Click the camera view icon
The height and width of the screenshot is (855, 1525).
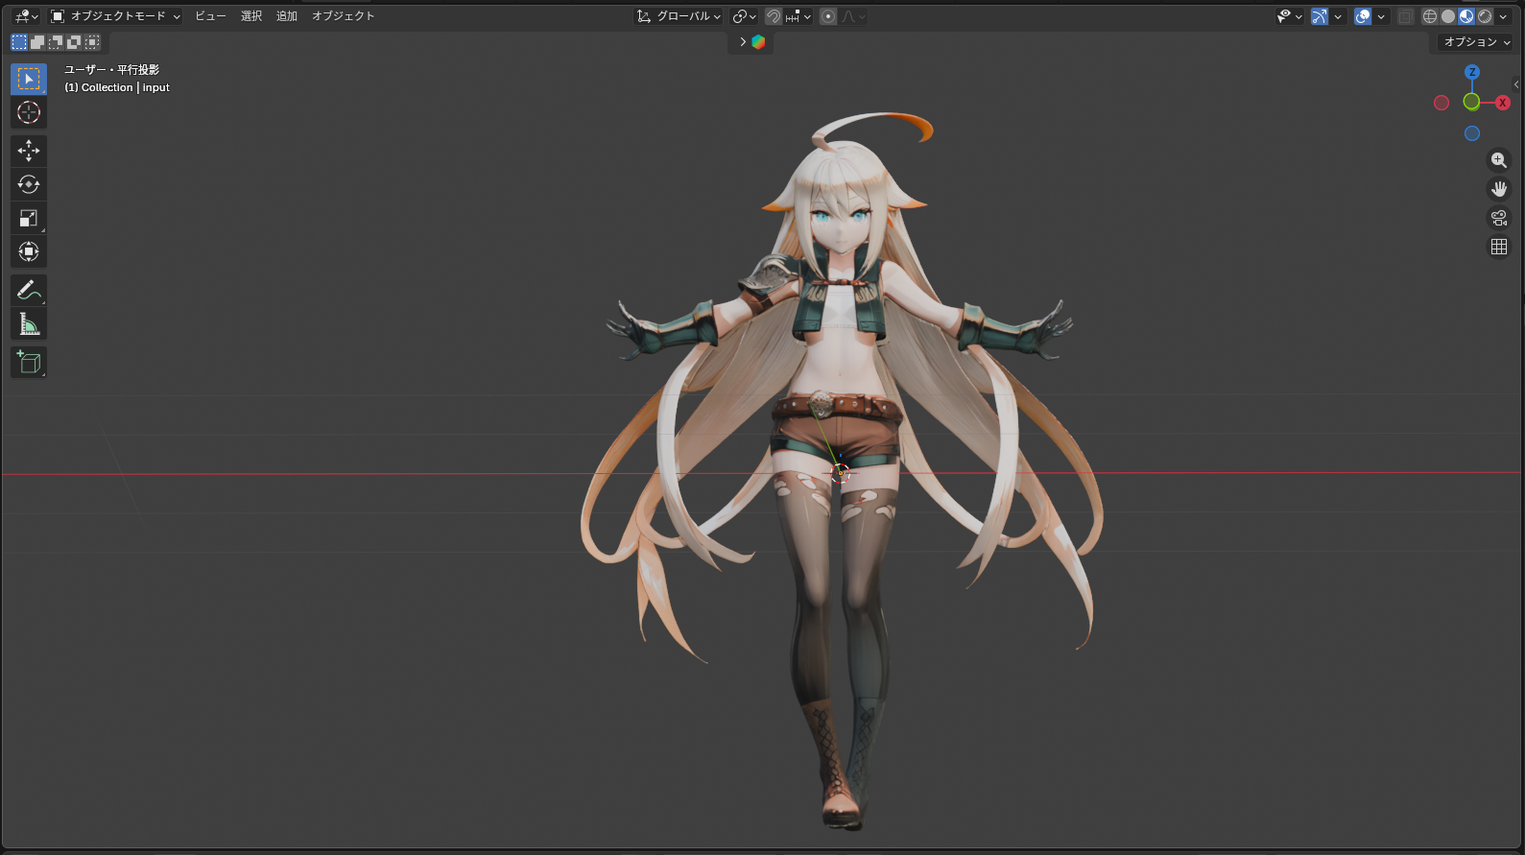[1498, 218]
